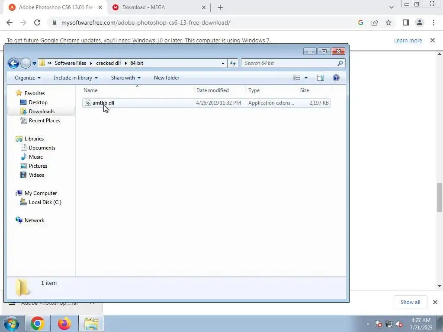Image resolution: width=443 pixels, height=332 pixels.
Task: Open Documents library
Action: point(42,148)
